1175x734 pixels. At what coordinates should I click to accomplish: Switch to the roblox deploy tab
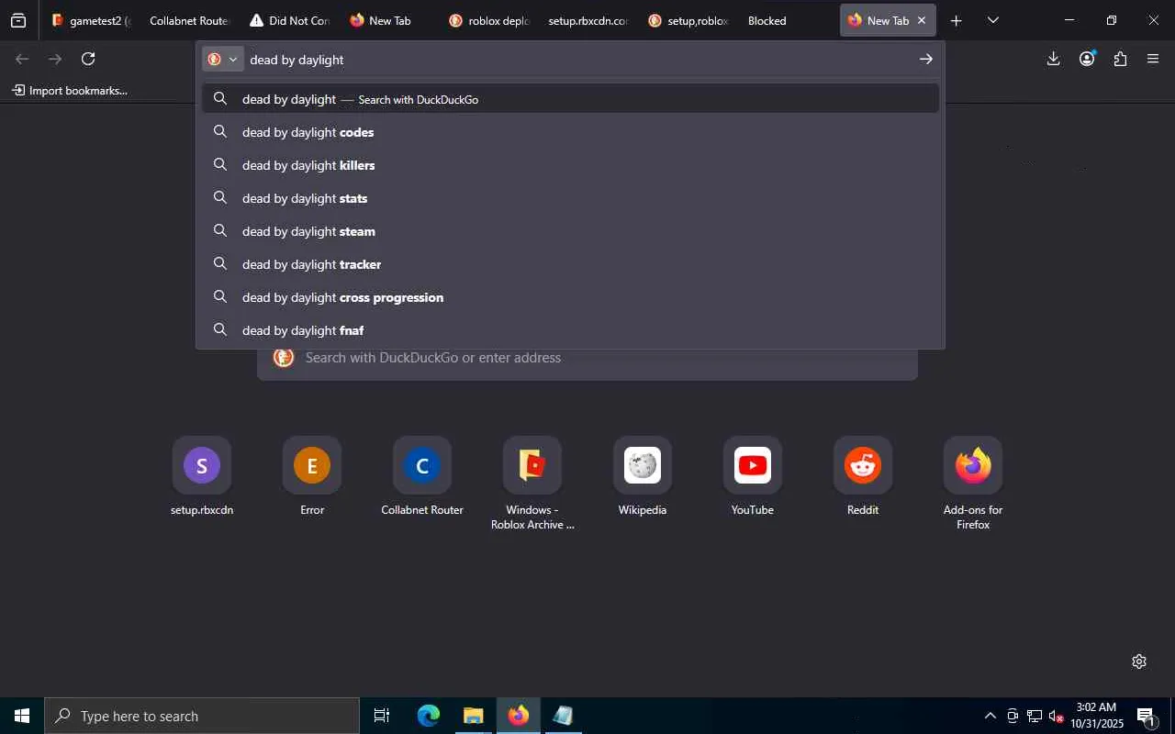[x=488, y=20]
